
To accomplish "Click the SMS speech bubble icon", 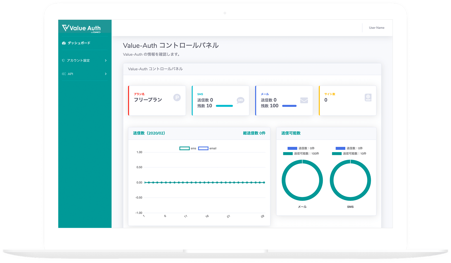I will (x=240, y=100).
